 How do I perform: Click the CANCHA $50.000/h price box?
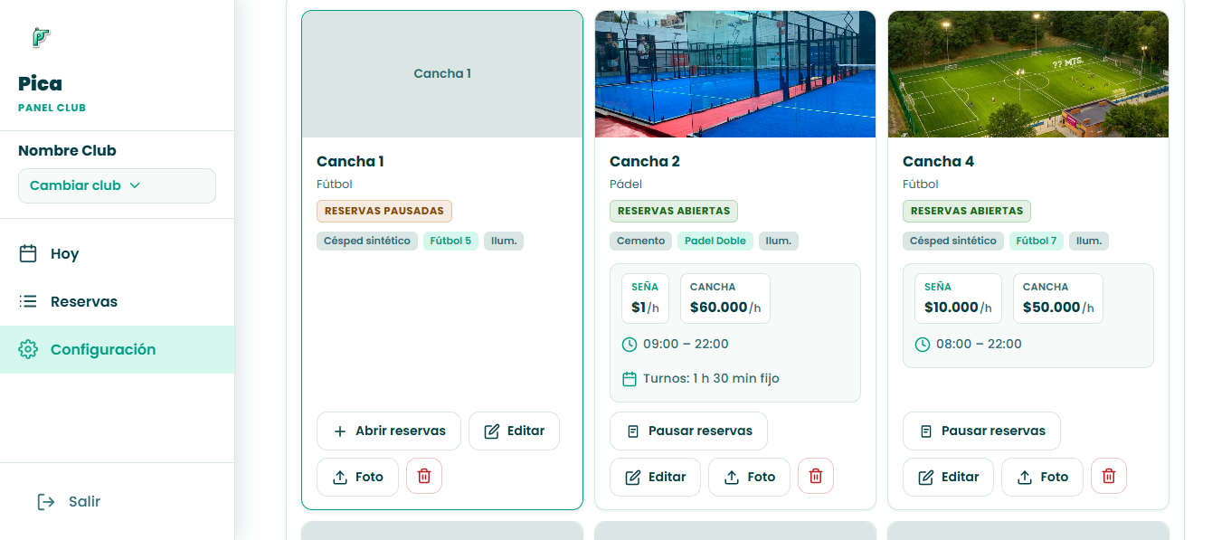(1058, 298)
